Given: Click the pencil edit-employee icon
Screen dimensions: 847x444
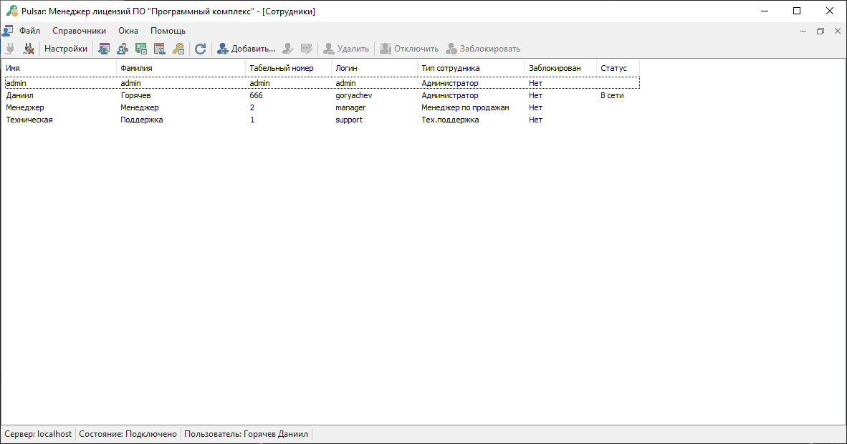Looking at the screenshot, I should point(288,49).
